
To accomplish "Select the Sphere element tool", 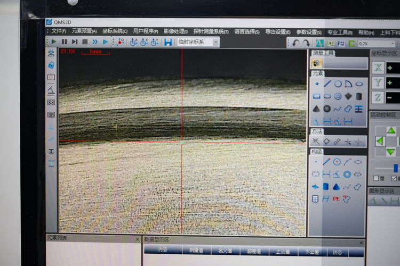I will 327,109.
